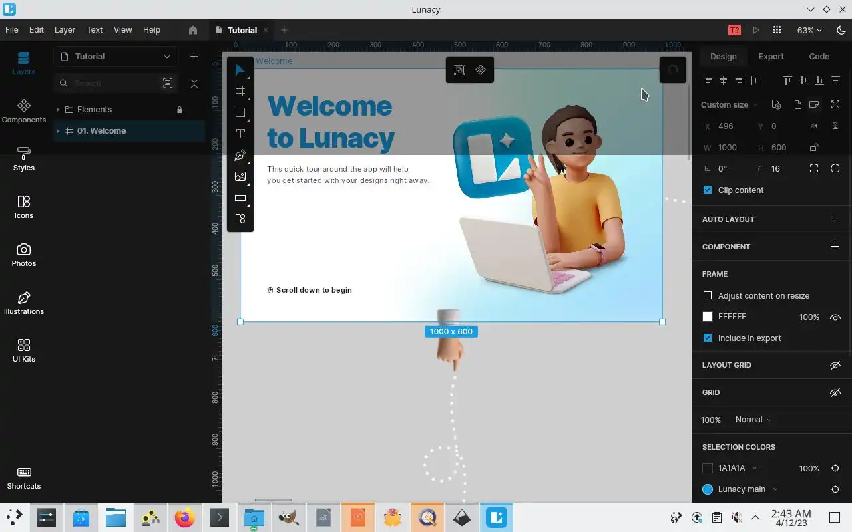Click the Lunacy main blue color swatch
This screenshot has height=532, width=852.
(x=708, y=489)
